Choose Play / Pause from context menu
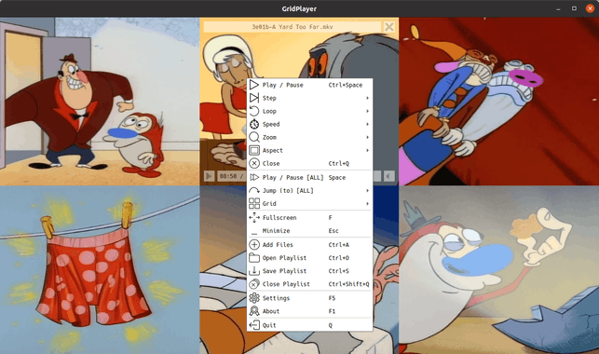The height and width of the screenshot is (354, 599). (x=309, y=85)
